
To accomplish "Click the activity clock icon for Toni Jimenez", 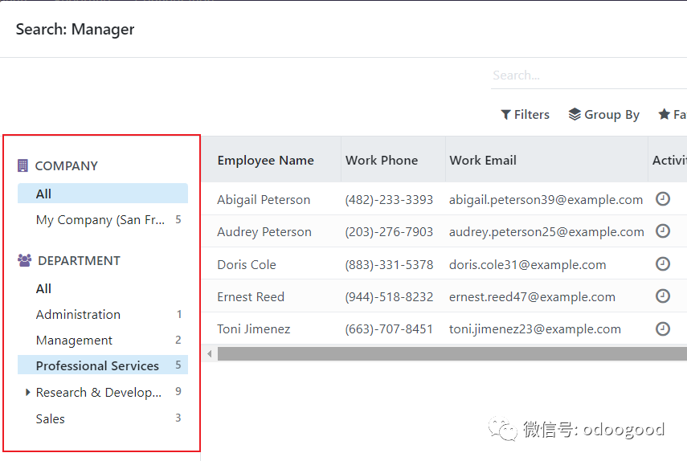I will [663, 328].
